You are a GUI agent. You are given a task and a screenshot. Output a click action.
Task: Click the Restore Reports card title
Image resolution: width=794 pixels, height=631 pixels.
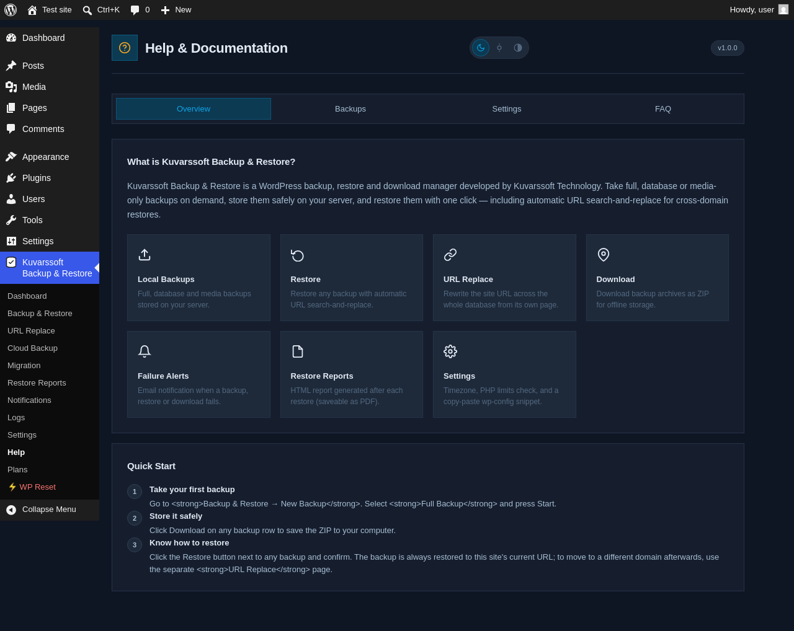pyautogui.click(x=322, y=376)
